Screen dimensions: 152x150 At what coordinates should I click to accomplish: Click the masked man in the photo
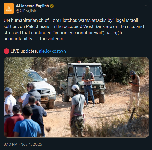click(x=88, y=86)
